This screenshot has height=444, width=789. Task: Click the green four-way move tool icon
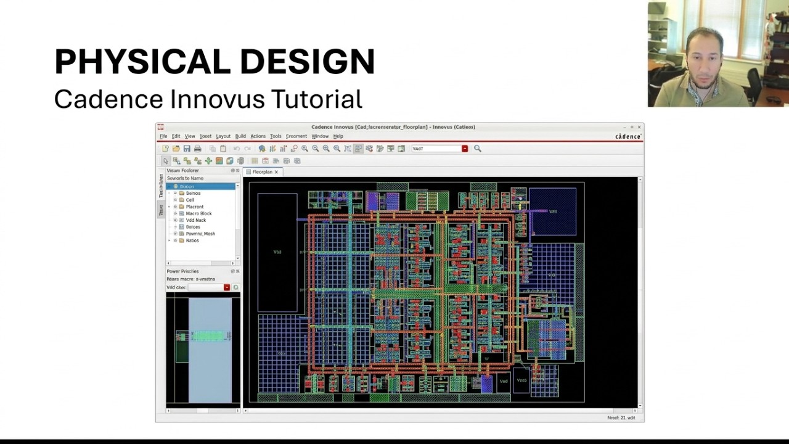208,161
